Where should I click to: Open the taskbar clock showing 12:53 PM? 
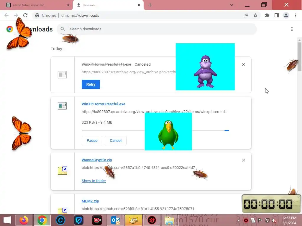289,220
